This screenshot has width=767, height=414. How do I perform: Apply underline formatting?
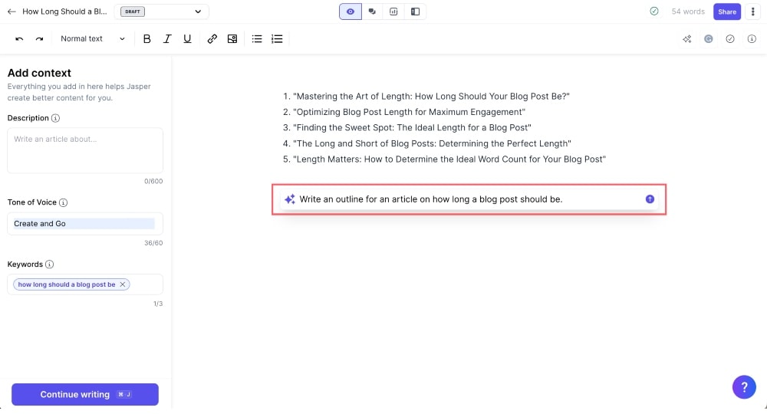pyautogui.click(x=187, y=39)
